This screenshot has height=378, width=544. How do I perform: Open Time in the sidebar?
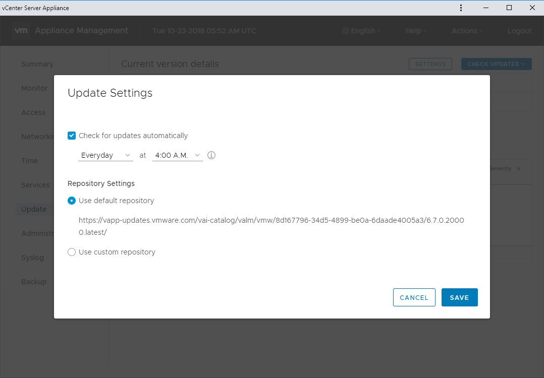click(x=29, y=161)
